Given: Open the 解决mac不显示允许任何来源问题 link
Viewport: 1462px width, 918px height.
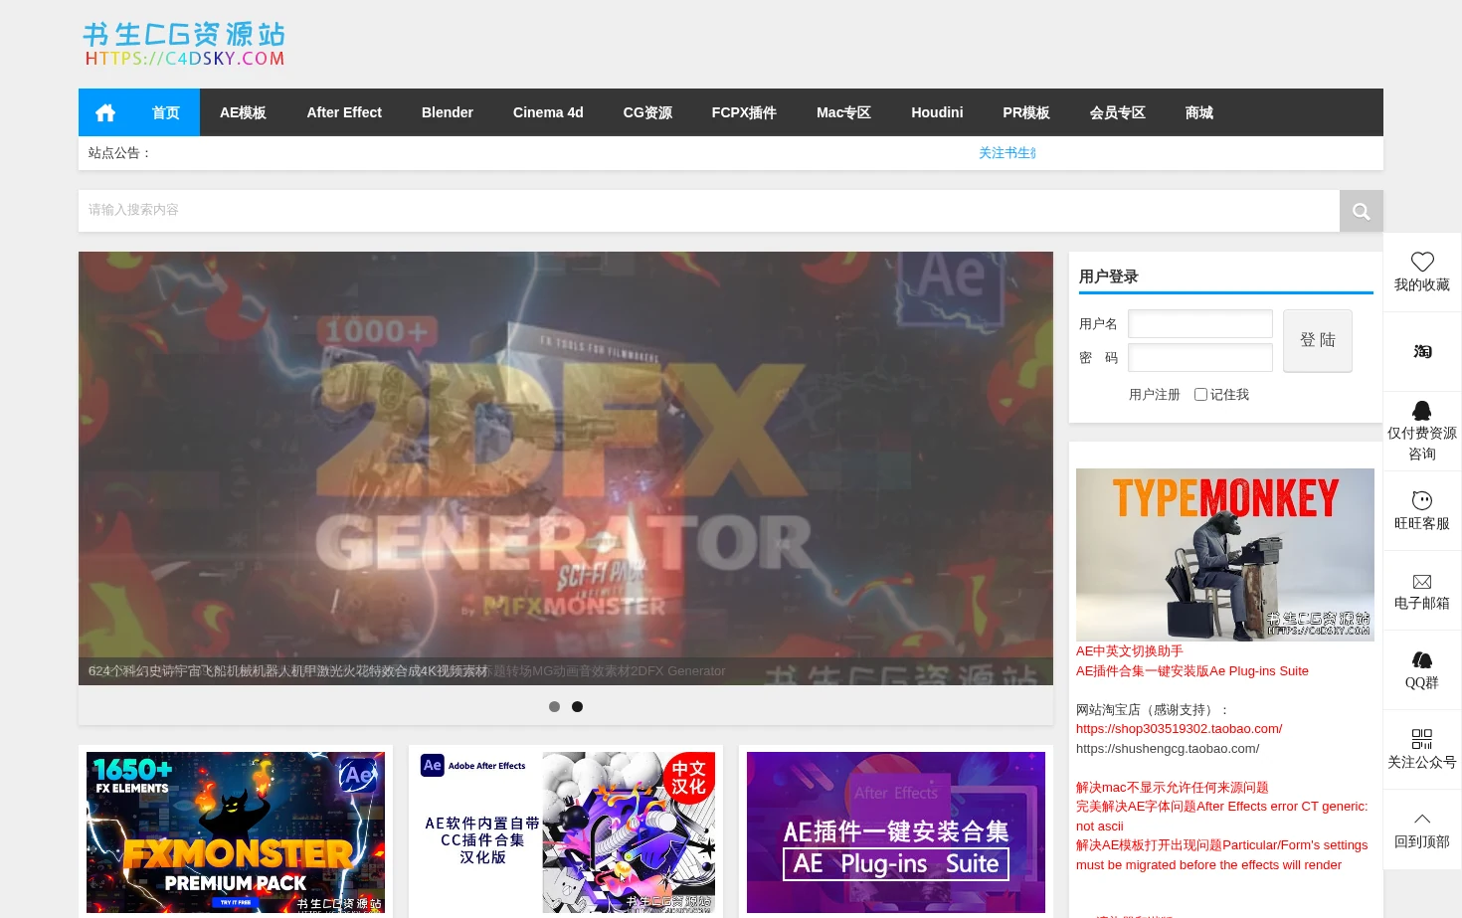Looking at the screenshot, I should click(x=1172, y=788).
